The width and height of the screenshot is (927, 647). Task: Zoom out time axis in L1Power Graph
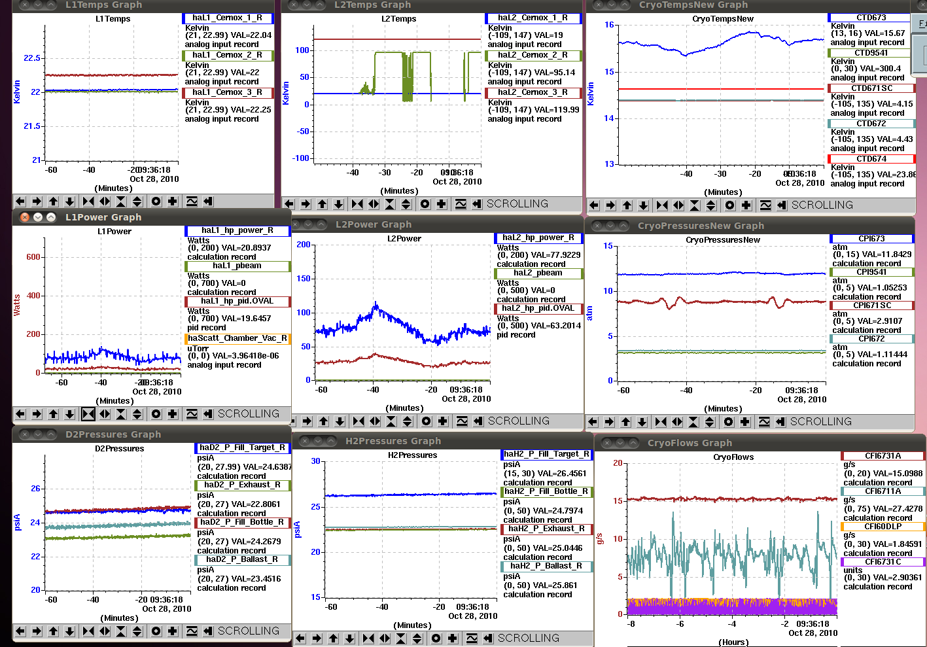coord(105,414)
